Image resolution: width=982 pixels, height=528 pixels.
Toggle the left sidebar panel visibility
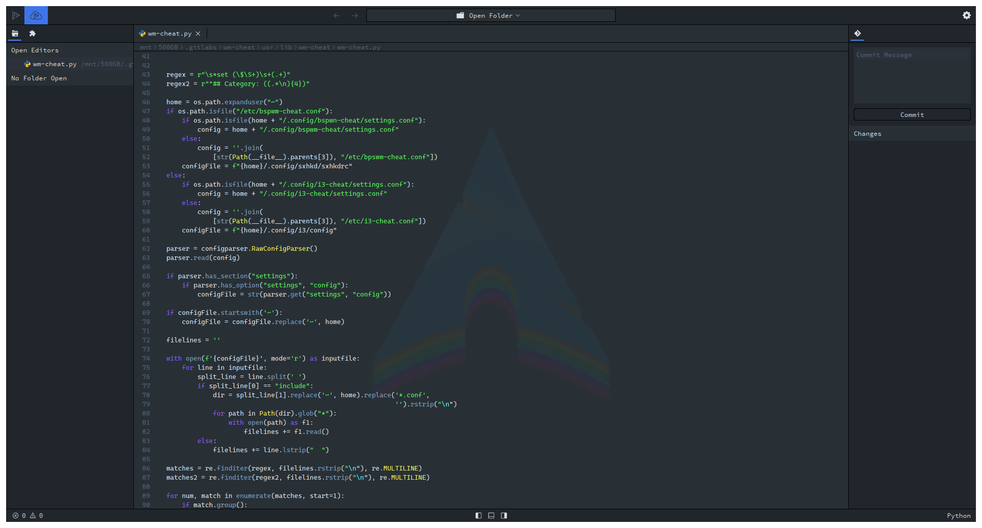478,515
